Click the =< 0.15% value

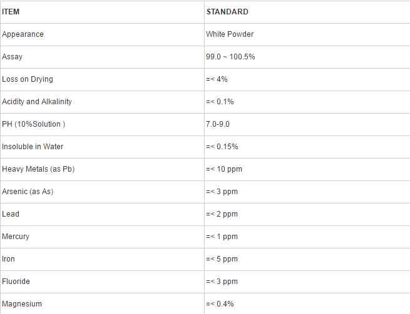click(x=222, y=147)
